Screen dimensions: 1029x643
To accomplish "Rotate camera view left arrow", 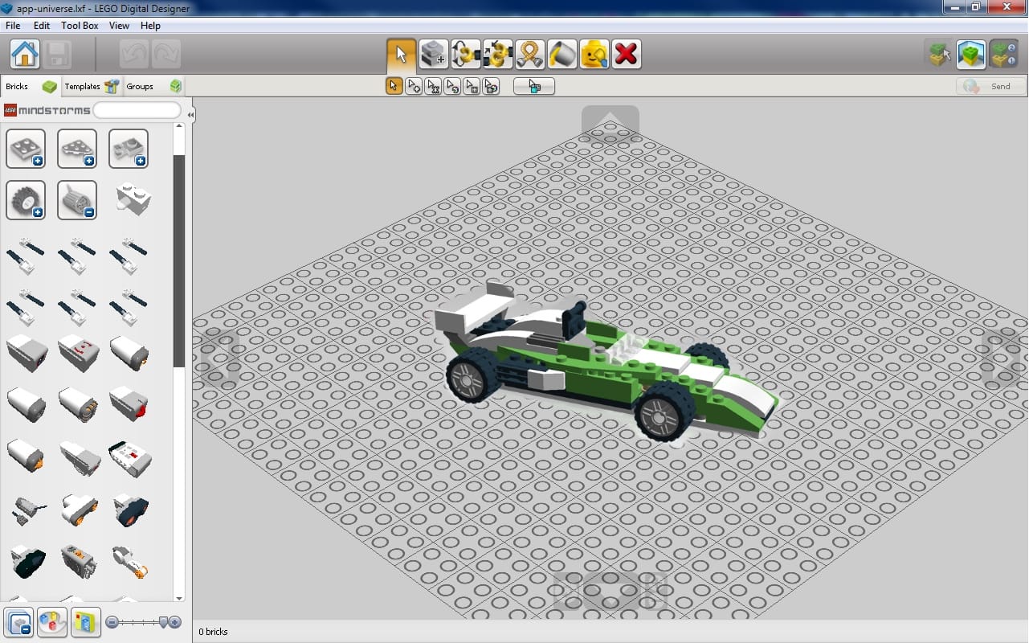I will [219, 358].
